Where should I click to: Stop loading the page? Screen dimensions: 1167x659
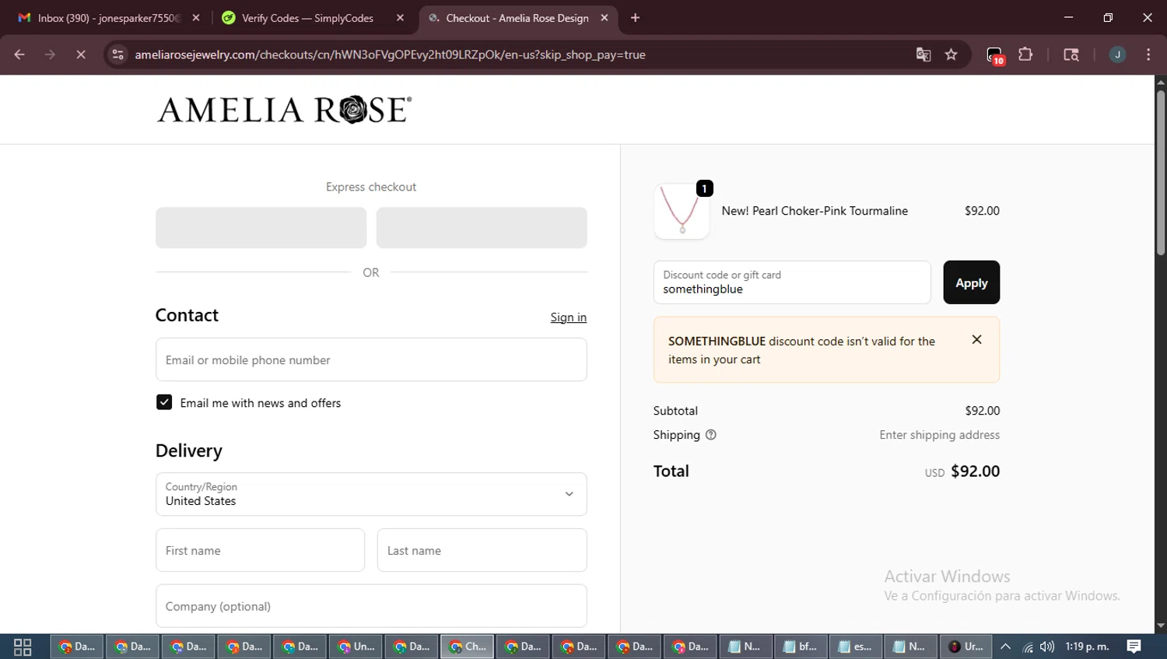tap(81, 54)
